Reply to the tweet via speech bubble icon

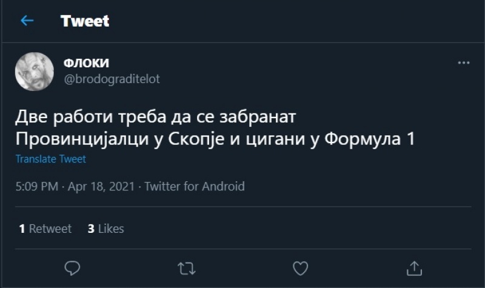point(72,267)
